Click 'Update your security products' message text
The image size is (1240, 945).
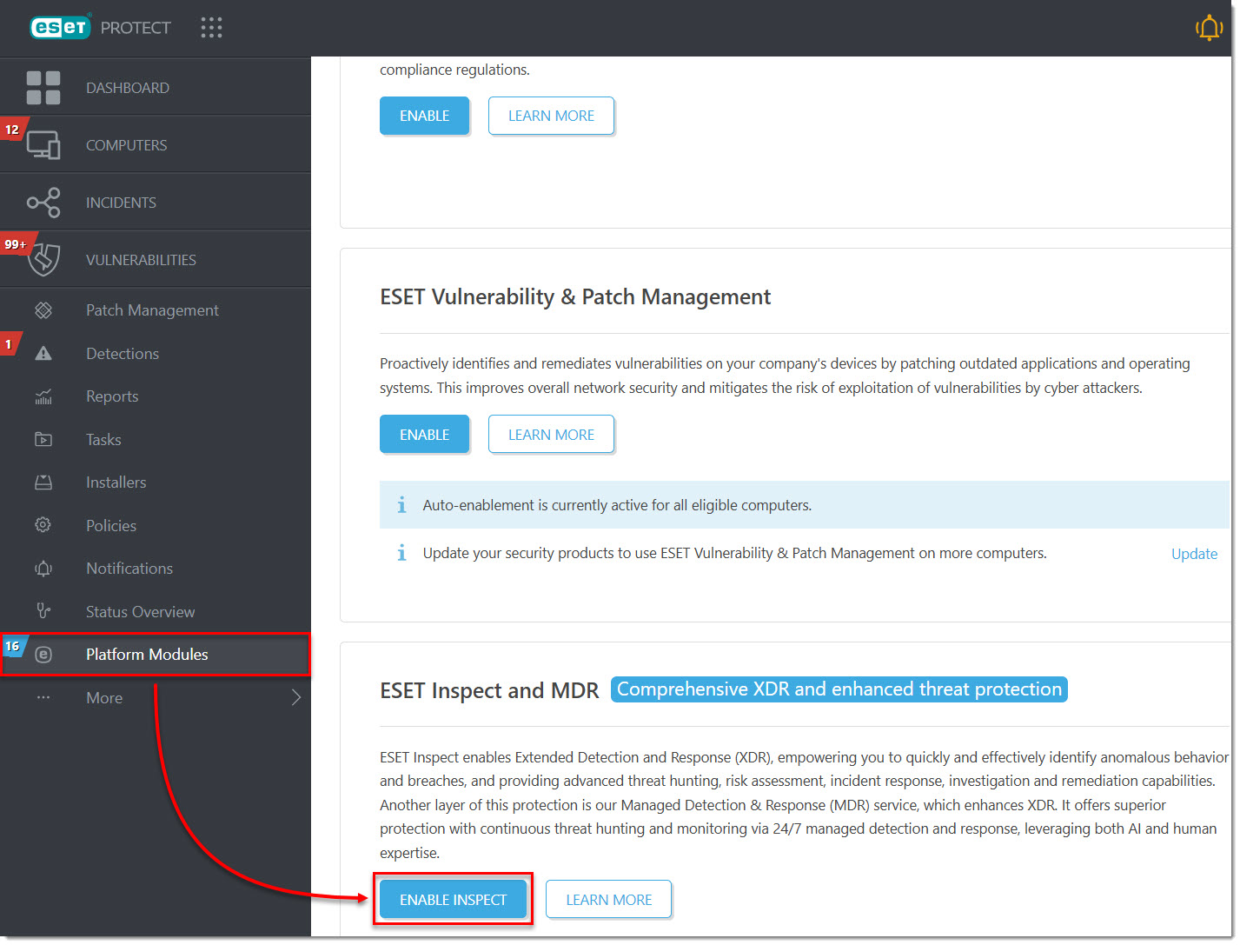pyautogui.click(x=734, y=553)
